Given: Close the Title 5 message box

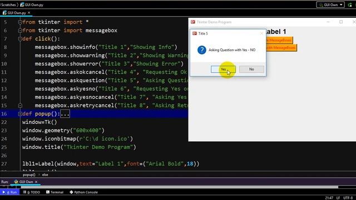Looking at the screenshot, I should click(x=261, y=33).
